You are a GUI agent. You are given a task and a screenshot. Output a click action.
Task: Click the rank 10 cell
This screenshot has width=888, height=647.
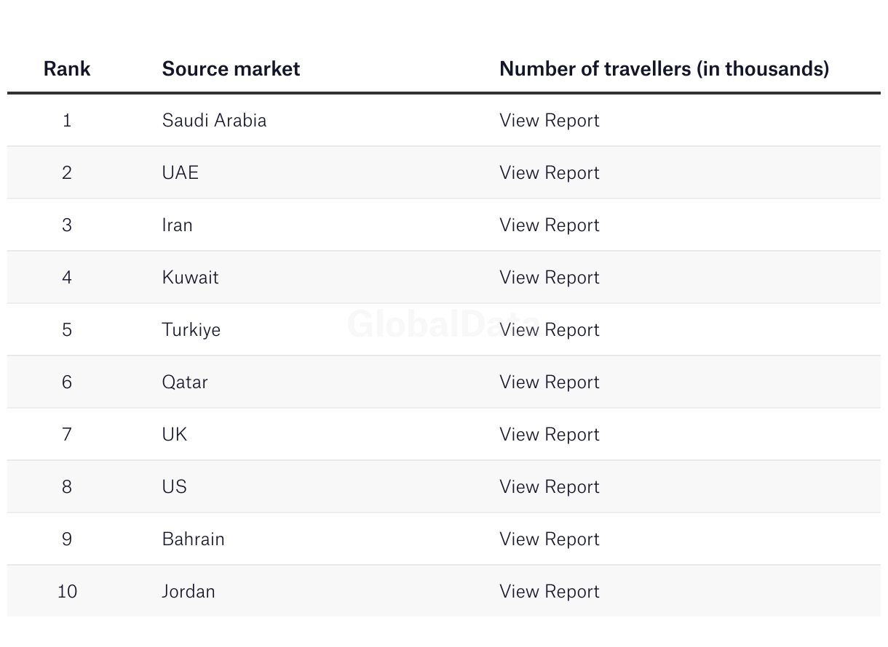pyautogui.click(x=67, y=592)
